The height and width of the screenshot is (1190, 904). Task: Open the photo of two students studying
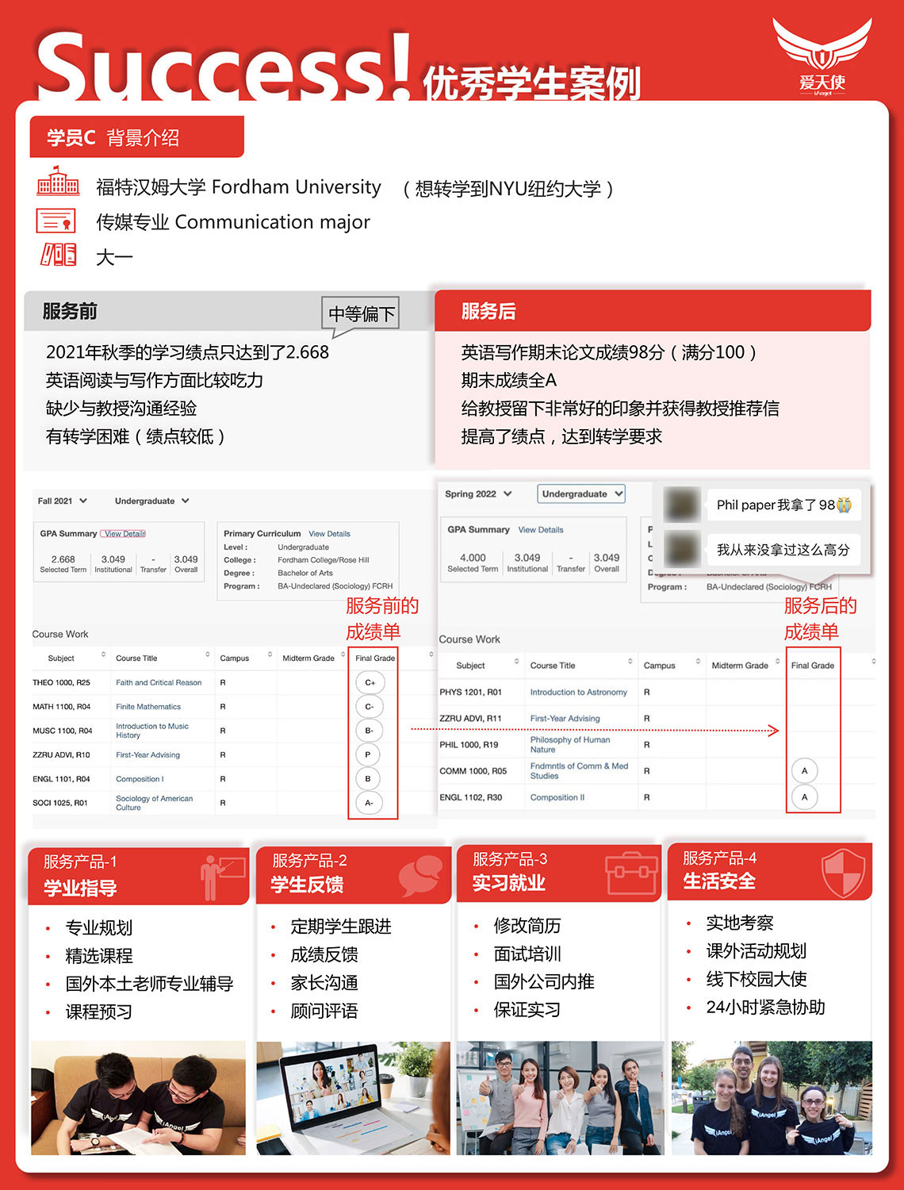pos(138,1098)
